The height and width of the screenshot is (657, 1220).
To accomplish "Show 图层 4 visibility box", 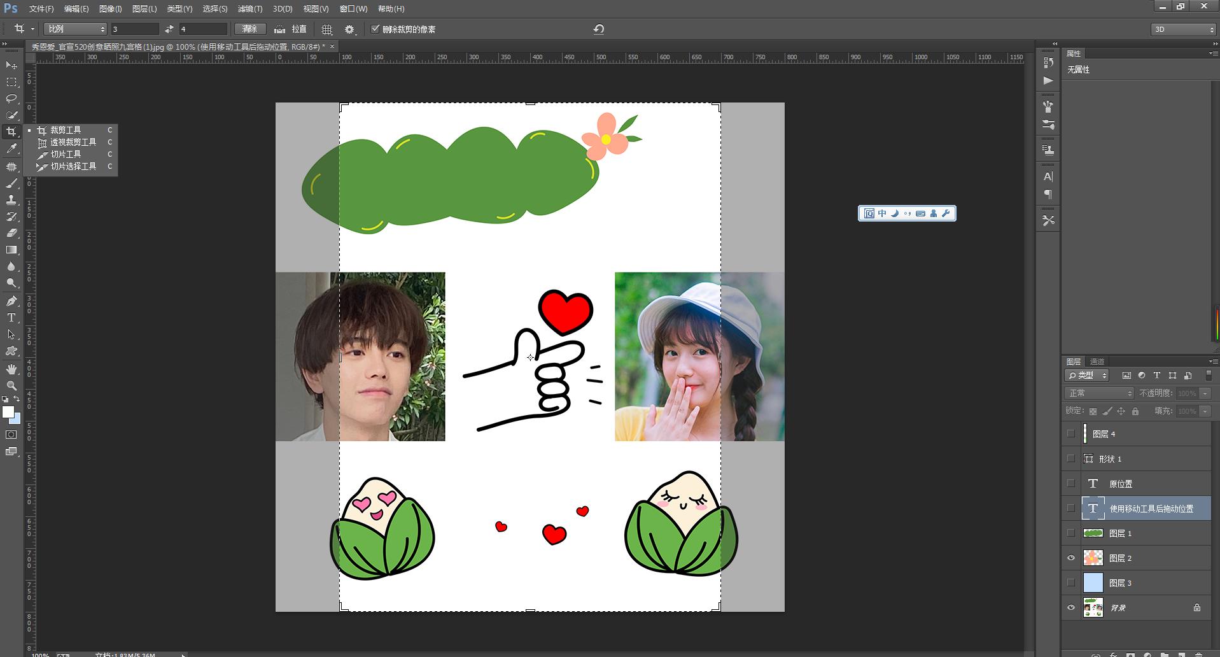I will click(1071, 434).
